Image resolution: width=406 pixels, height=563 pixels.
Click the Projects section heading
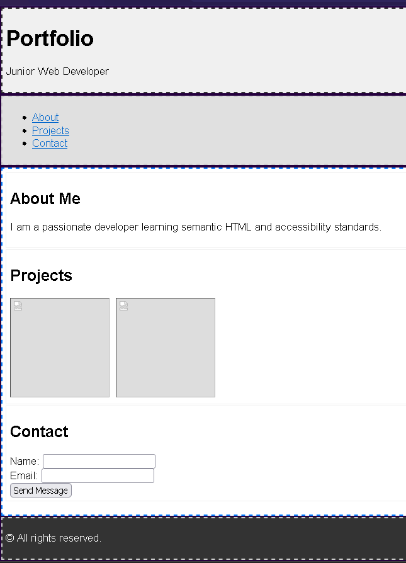pyautogui.click(x=42, y=276)
